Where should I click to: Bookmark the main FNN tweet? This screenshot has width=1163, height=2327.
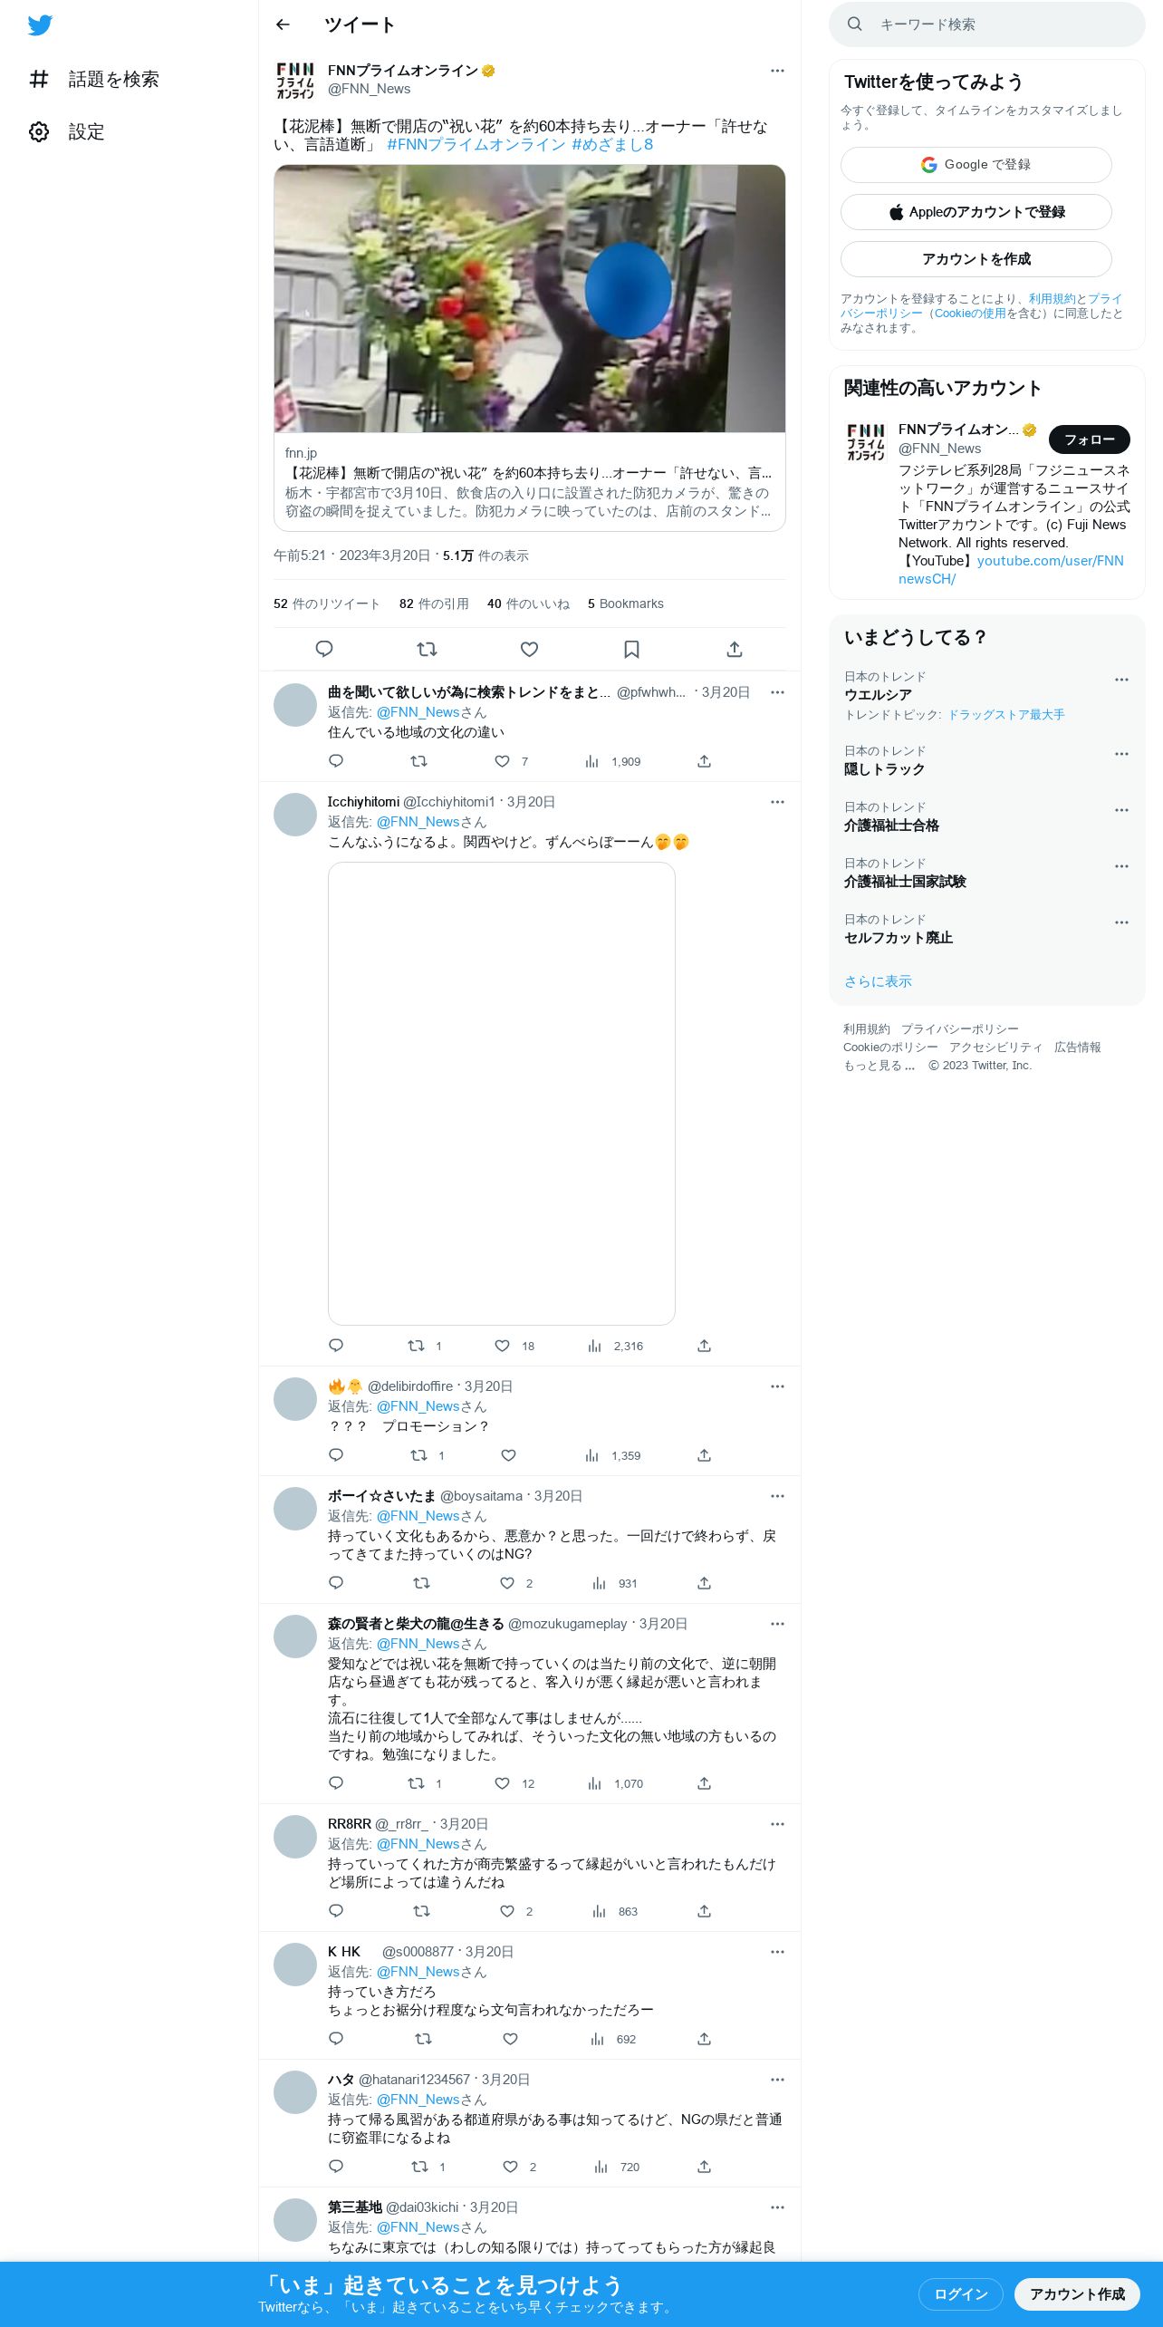click(632, 649)
